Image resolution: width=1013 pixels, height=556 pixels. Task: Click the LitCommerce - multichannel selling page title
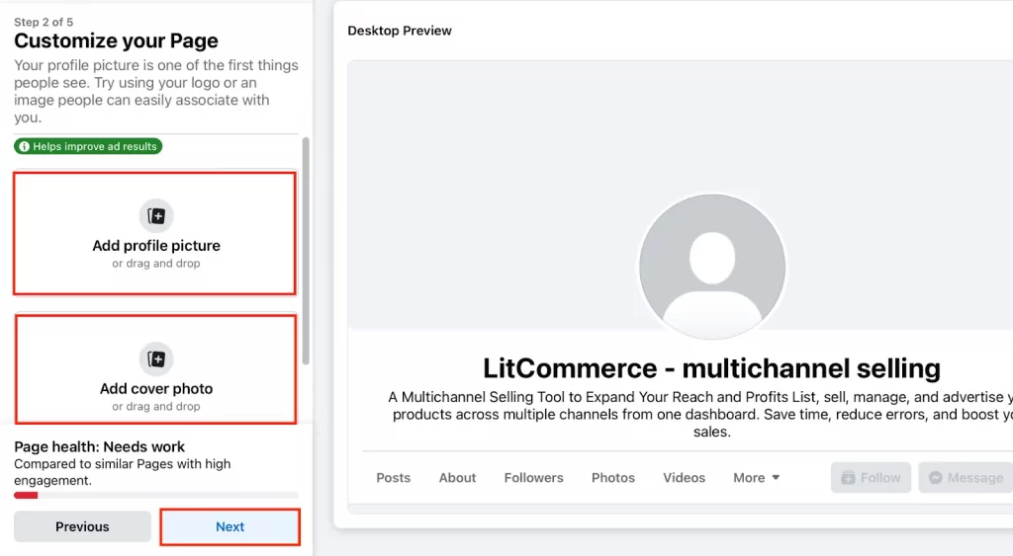[x=712, y=368]
